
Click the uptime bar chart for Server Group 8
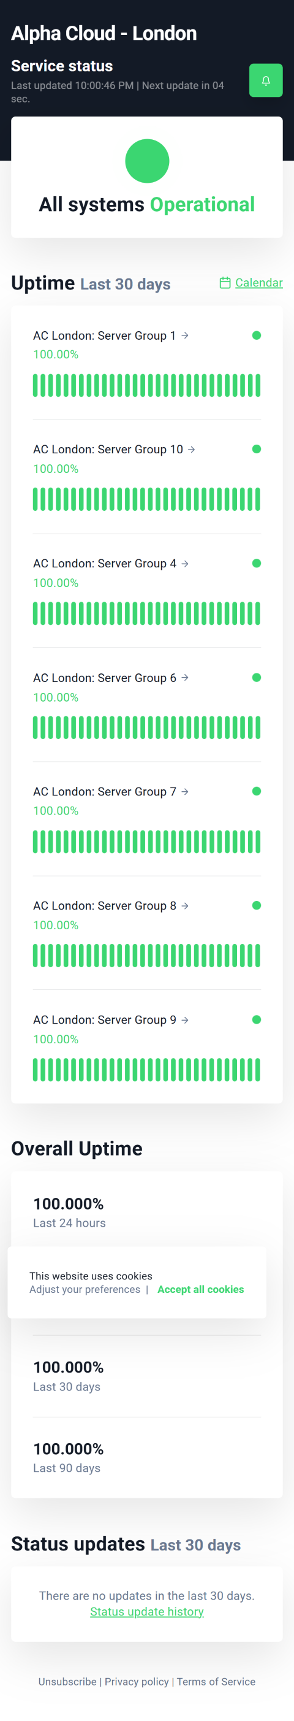click(x=146, y=956)
